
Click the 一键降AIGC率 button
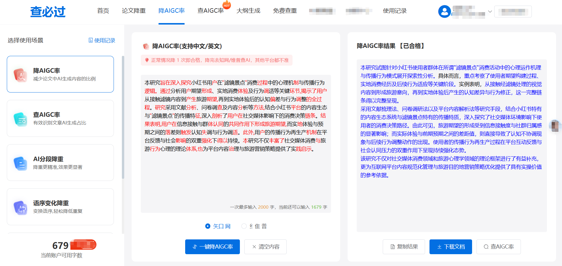click(212, 247)
